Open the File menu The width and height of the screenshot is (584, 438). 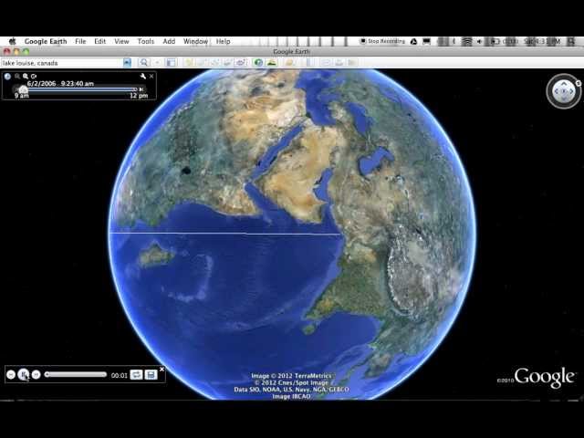(x=80, y=41)
